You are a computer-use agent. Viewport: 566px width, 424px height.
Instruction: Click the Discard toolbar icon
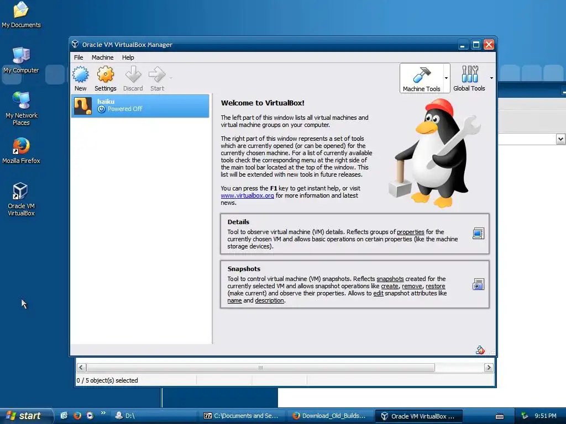tap(133, 75)
